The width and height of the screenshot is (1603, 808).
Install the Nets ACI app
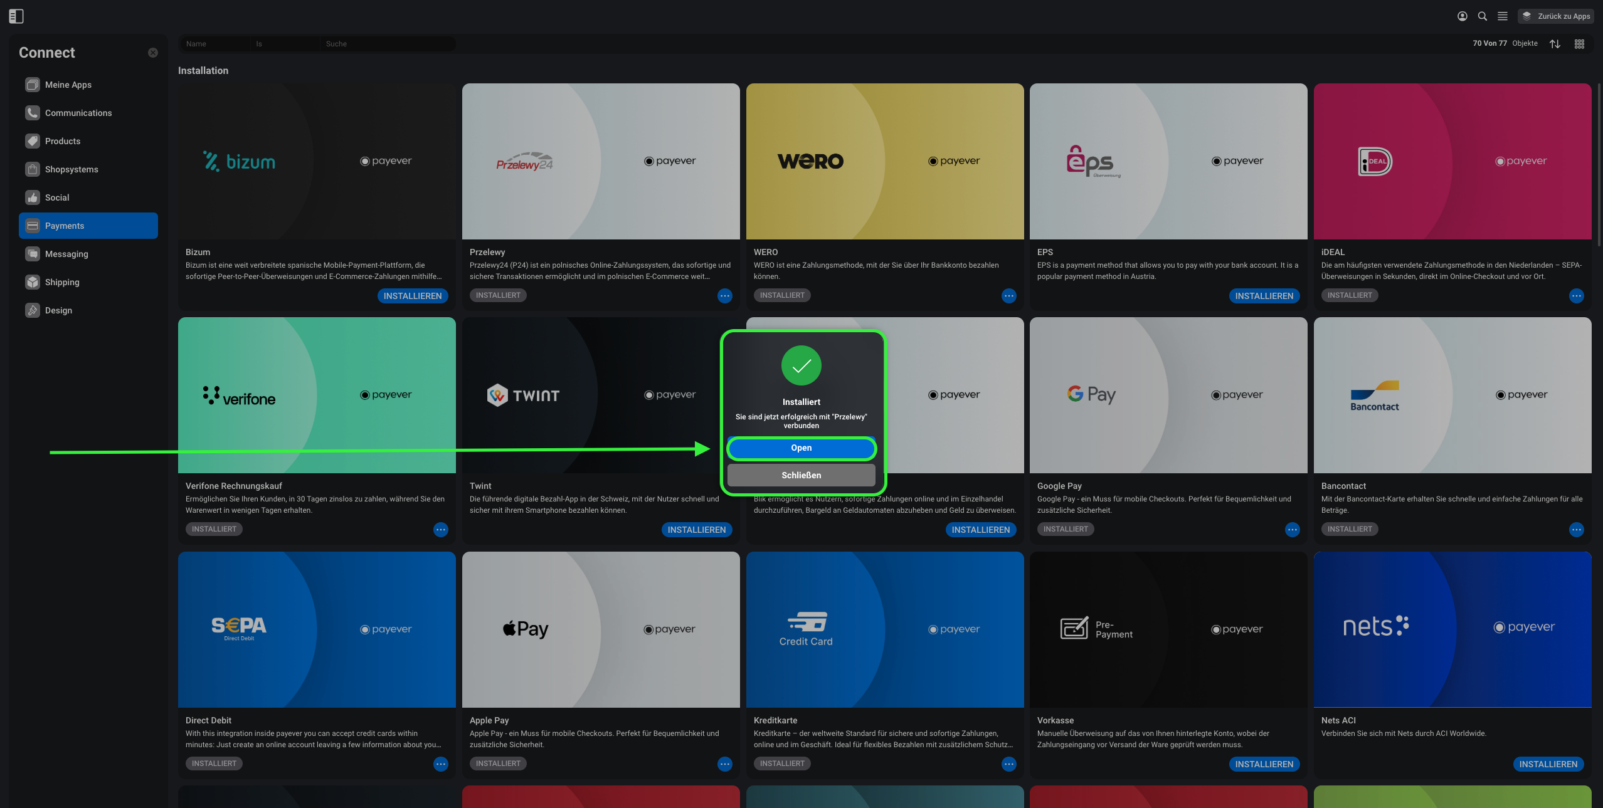(1548, 764)
